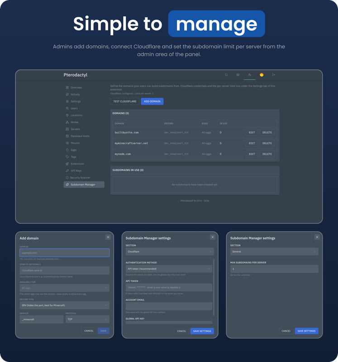Click the Cloudflare settings dialog scrollbar
This screenshot has width=338, height=362.
click(x=214, y=287)
